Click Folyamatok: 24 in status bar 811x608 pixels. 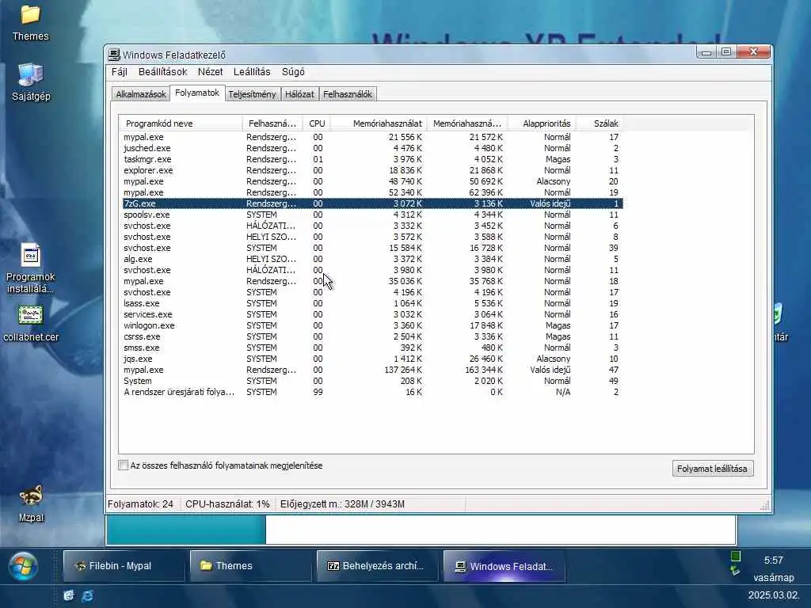tap(141, 504)
